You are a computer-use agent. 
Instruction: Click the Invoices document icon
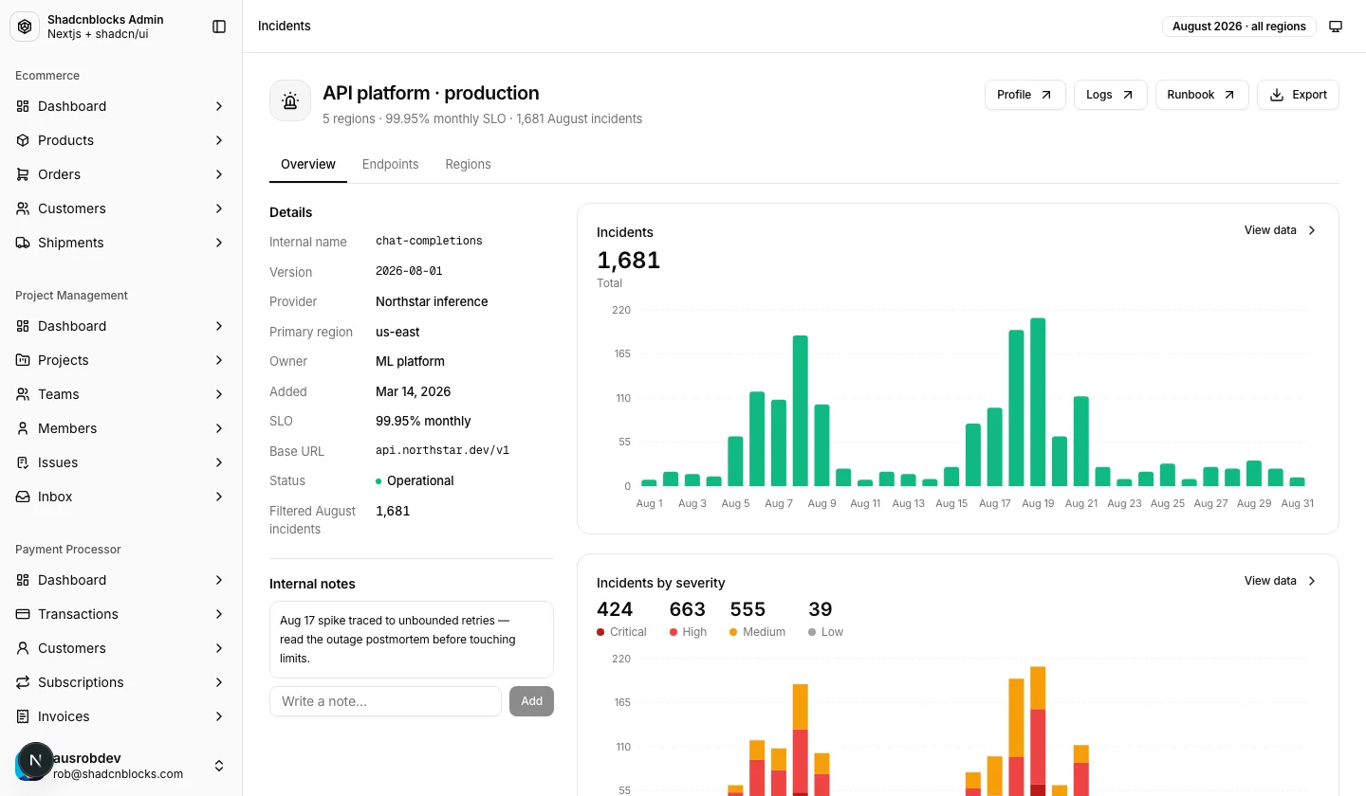click(x=23, y=716)
